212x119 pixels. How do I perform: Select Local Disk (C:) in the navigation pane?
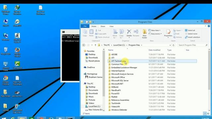[x=93, y=106]
